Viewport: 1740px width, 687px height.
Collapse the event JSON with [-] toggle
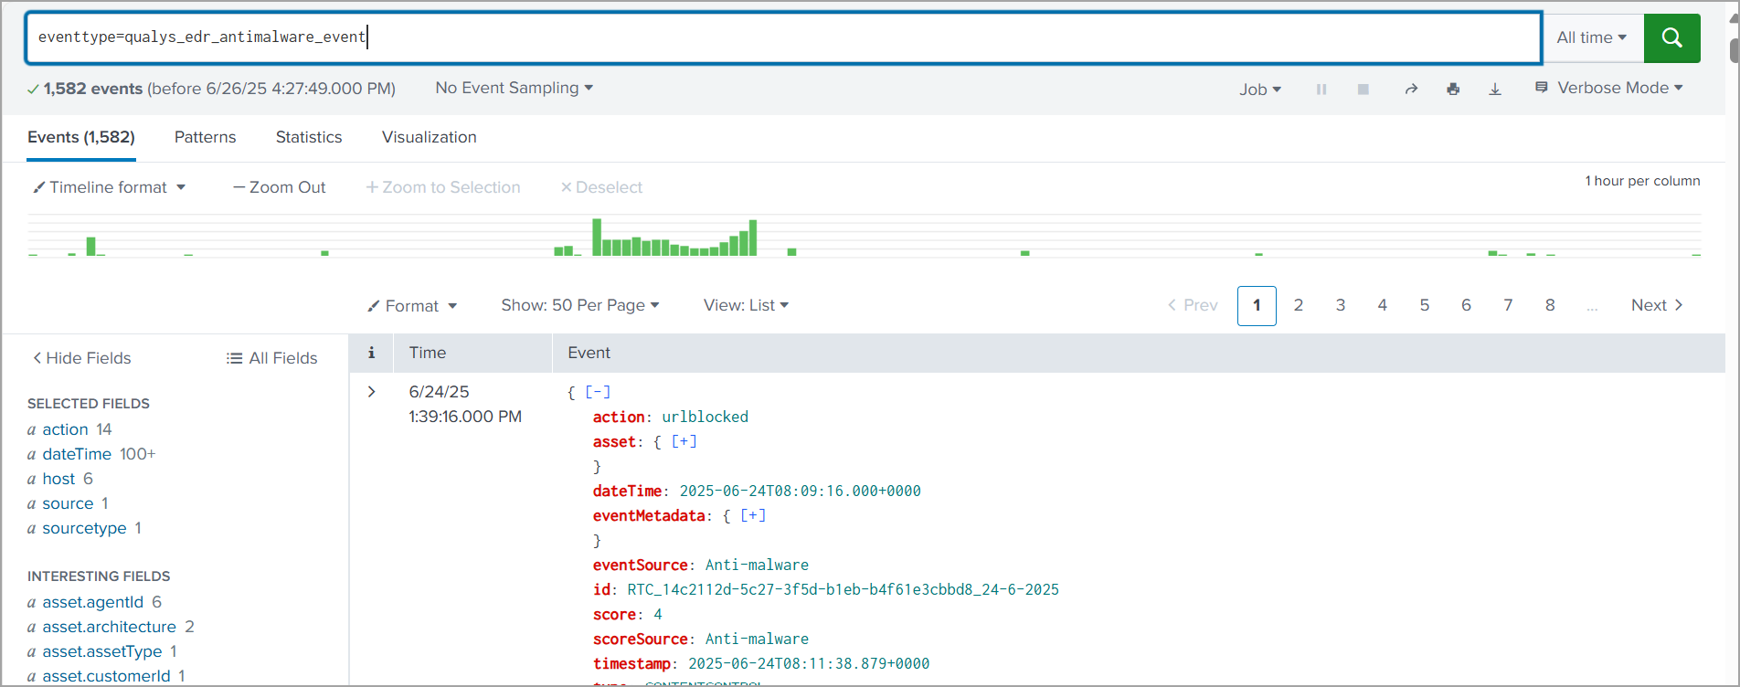click(x=598, y=392)
